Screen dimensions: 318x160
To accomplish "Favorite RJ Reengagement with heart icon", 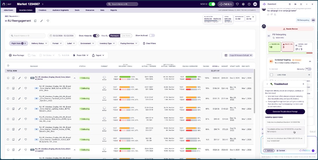I will (x=48, y=21).
